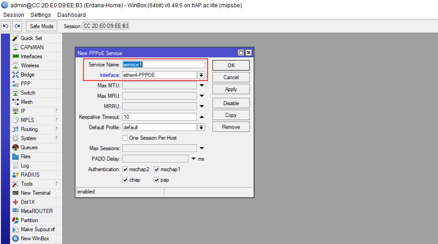Open the Interface dropdown list
Screen dimensions: 438x244
pyautogui.click(x=201, y=75)
